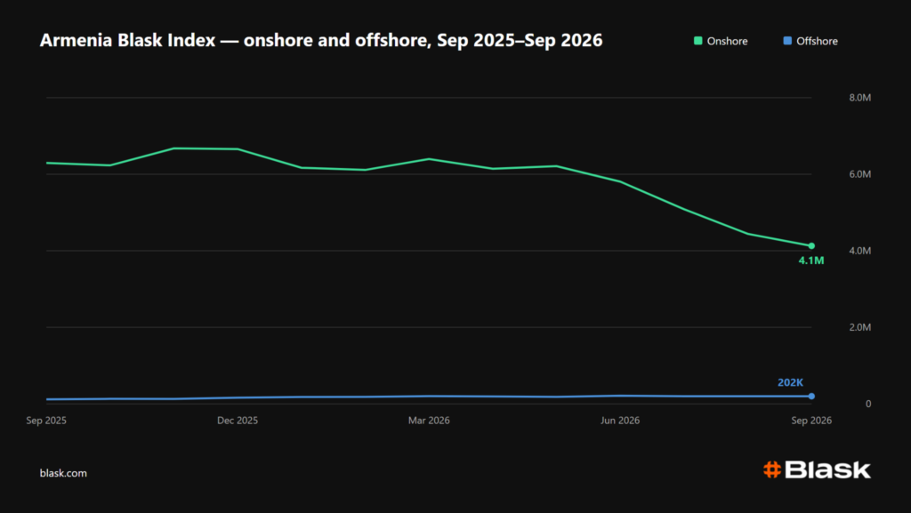The height and width of the screenshot is (513, 911).
Task: Click the chart title Armenia Blask Index
Action: click(x=321, y=40)
